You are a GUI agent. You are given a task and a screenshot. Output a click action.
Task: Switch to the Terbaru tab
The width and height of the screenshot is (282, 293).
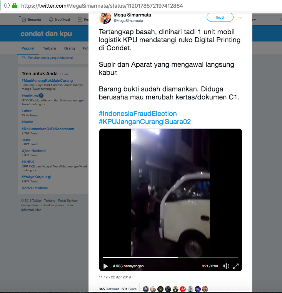coord(49,48)
